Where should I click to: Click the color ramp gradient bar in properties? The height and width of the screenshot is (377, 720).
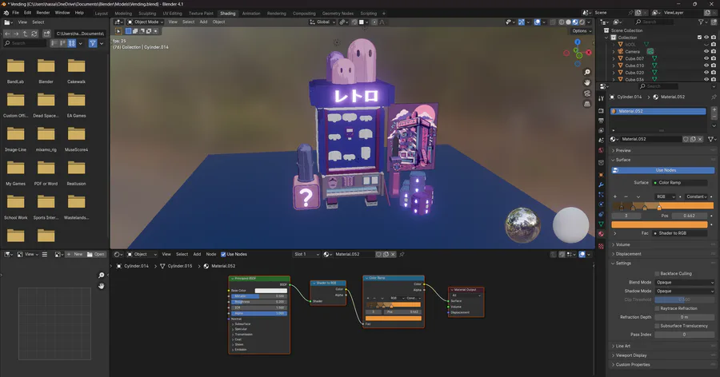[662, 206]
